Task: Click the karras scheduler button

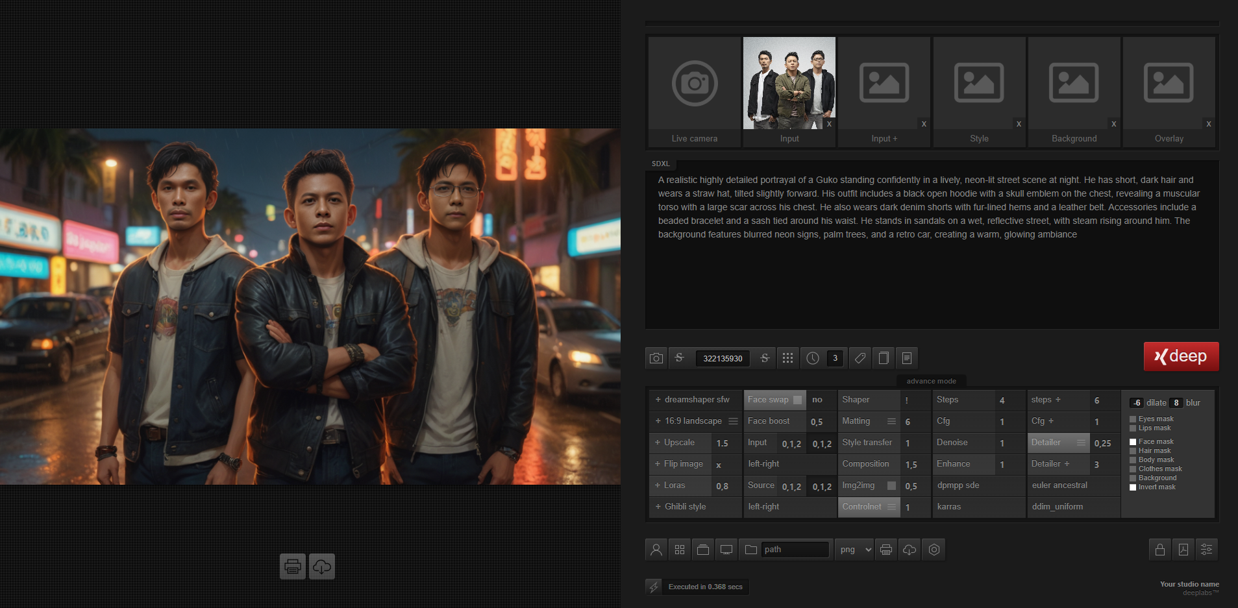Action: pyautogui.click(x=979, y=507)
